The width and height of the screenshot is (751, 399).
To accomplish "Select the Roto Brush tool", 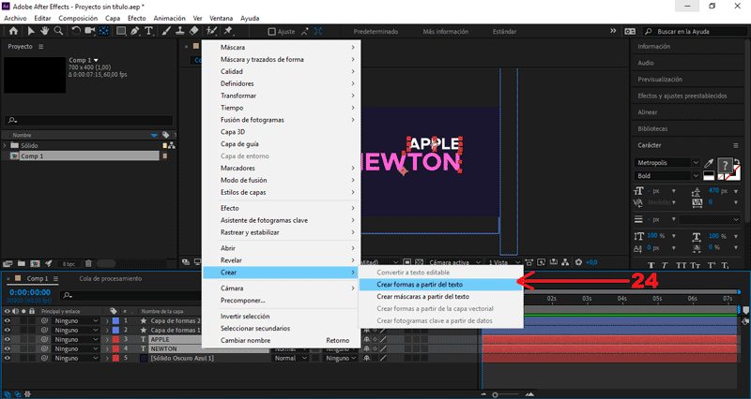I will [x=211, y=31].
